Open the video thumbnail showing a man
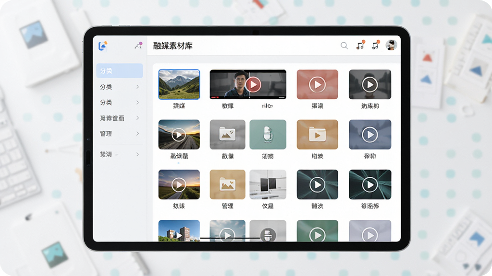The height and width of the screenshot is (276, 492). click(x=248, y=84)
